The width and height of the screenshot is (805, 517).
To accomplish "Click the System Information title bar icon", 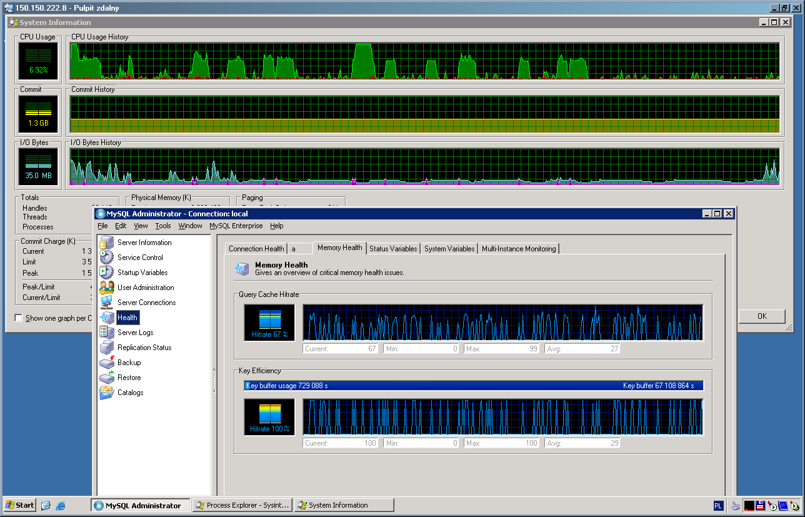I will pos(13,23).
